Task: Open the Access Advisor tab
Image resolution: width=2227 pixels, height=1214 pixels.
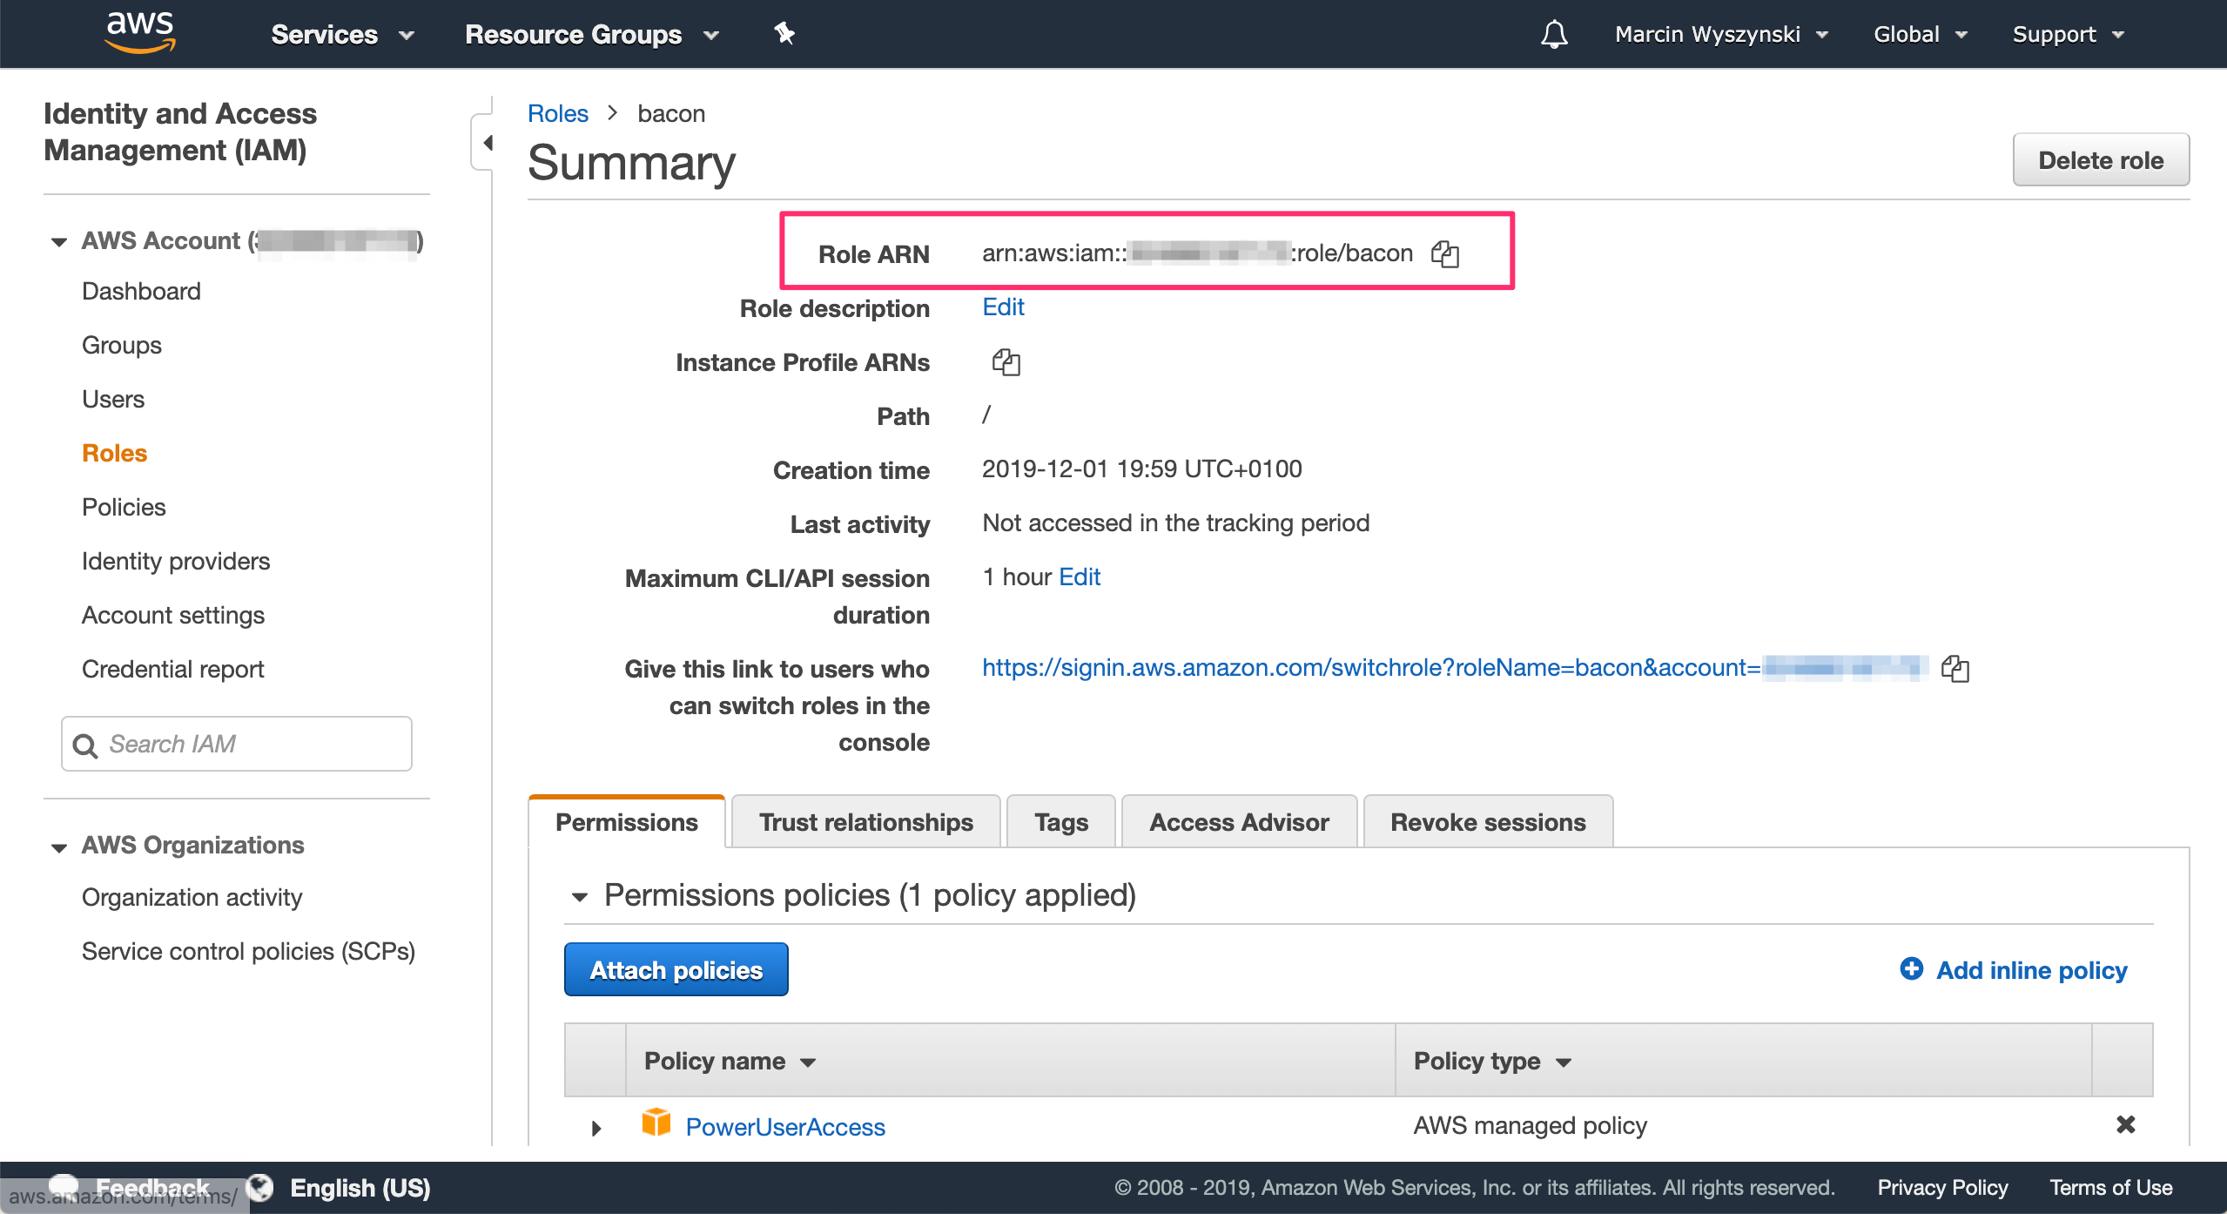Action: point(1238,821)
